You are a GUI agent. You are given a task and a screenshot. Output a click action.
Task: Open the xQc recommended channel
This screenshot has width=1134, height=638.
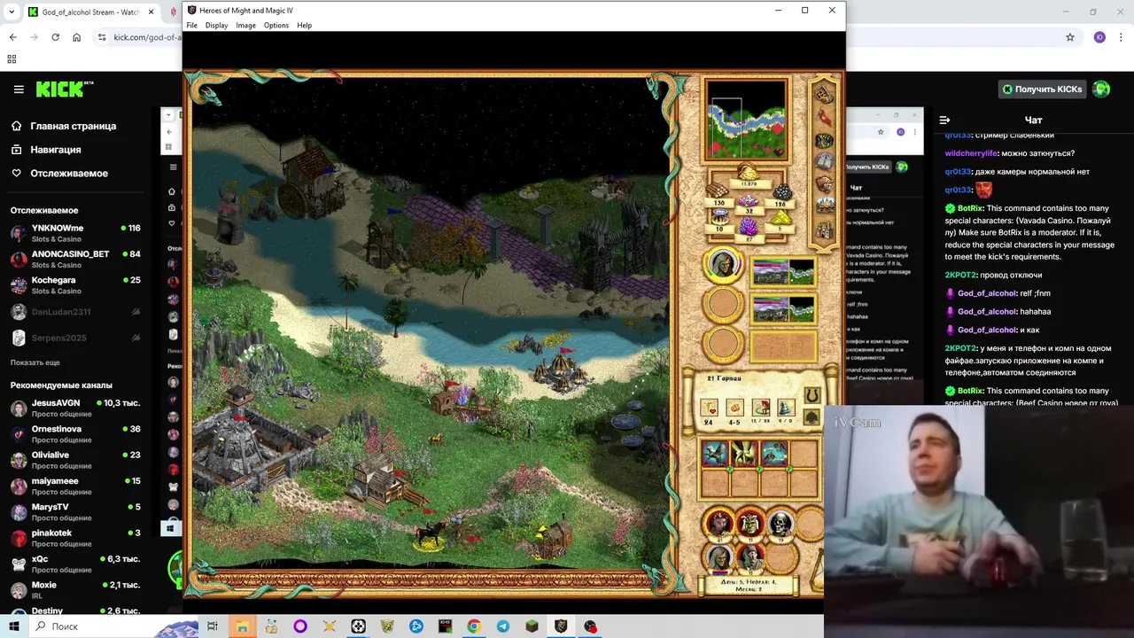pyautogui.click(x=75, y=564)
